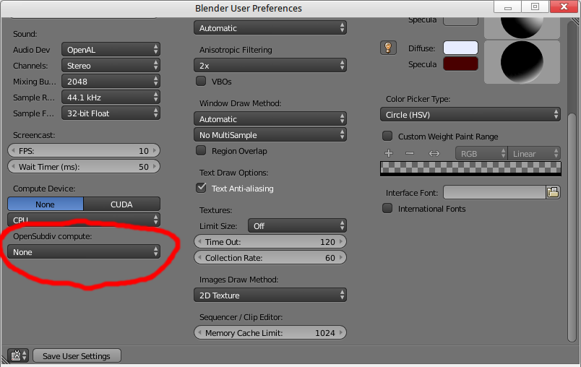581x367 pixels.
Task: Click the weight paint color ramp strip
Action: (x=470, y=168)
